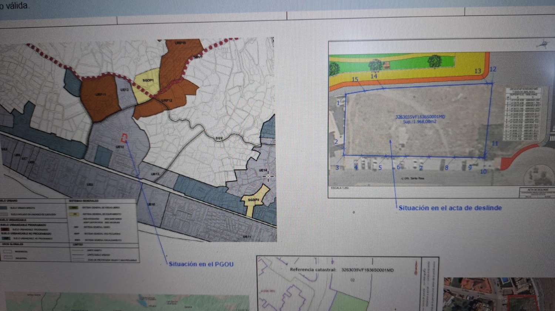Click the UE14 zone label
This screenshot has width=555, height=311.
click(263, 170)
